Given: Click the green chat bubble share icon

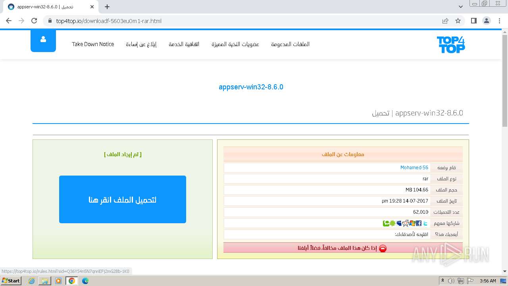Looking at the screenshot, I should coord(386,223).
